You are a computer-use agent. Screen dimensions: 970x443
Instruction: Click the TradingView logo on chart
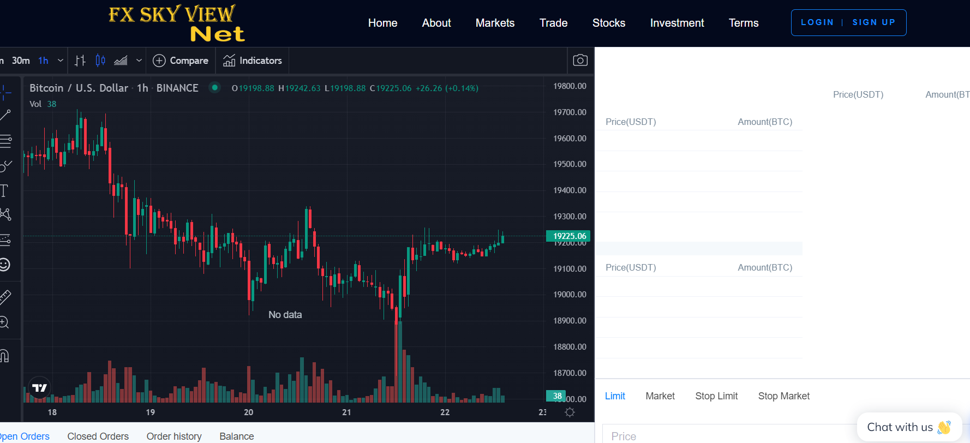point(39,388)
